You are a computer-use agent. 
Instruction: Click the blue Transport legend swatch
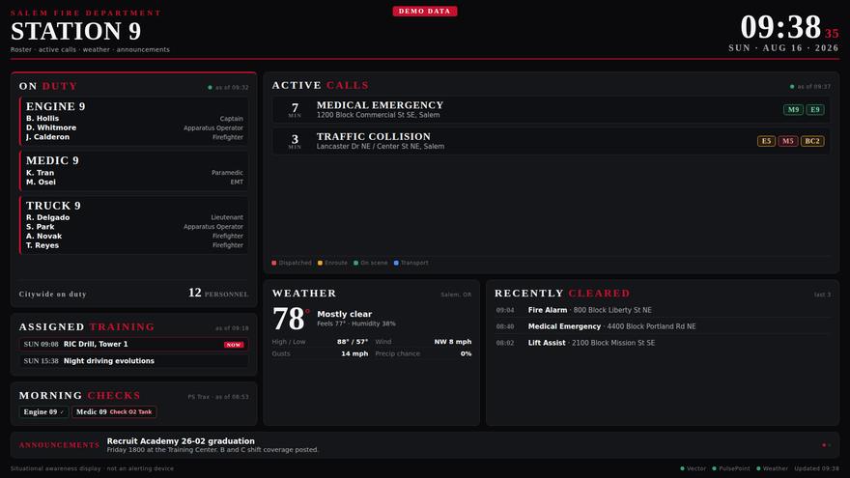coord(396,263)
